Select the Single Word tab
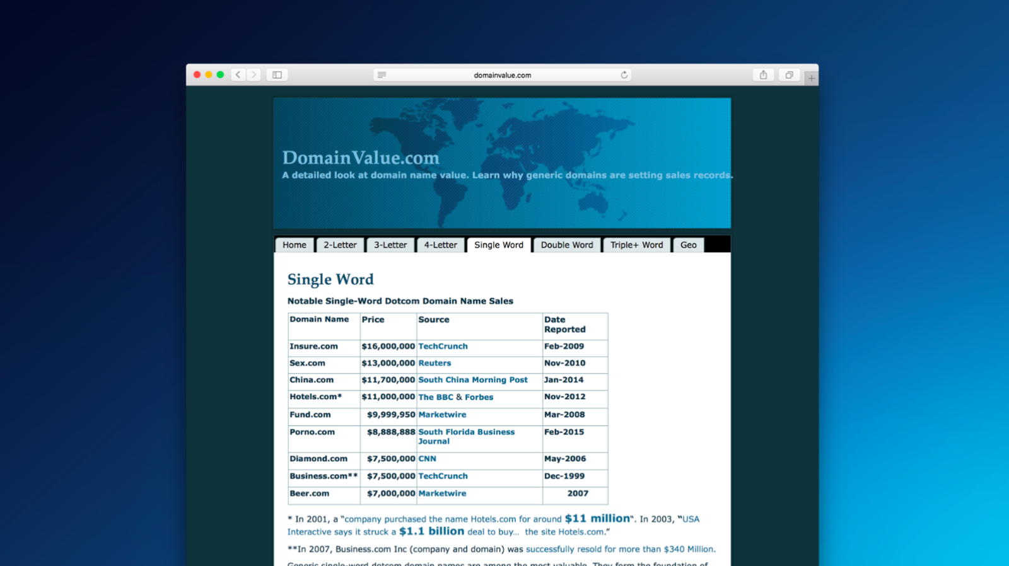Image resolution: width=1009 pixels, height=566 pixels. pyautogui.click(x=499, y=245)
